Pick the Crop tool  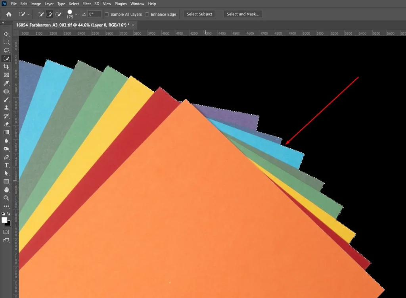click(x=6, y=67)
